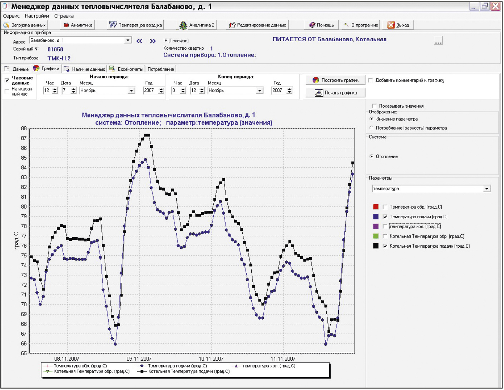The width and height of the screenshot is (504, 390).
Task: Enable Добавить комментарий к графику
Action: point(371,80)
